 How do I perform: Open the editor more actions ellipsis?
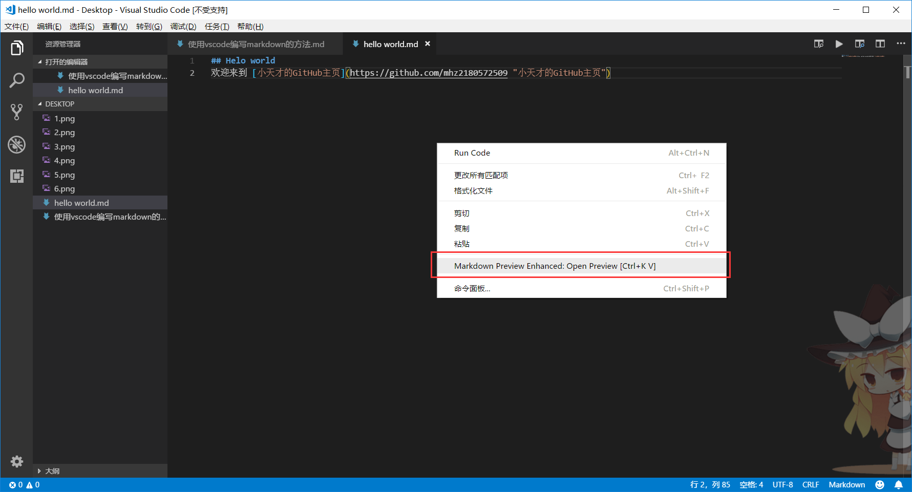[x=901, y=44]
